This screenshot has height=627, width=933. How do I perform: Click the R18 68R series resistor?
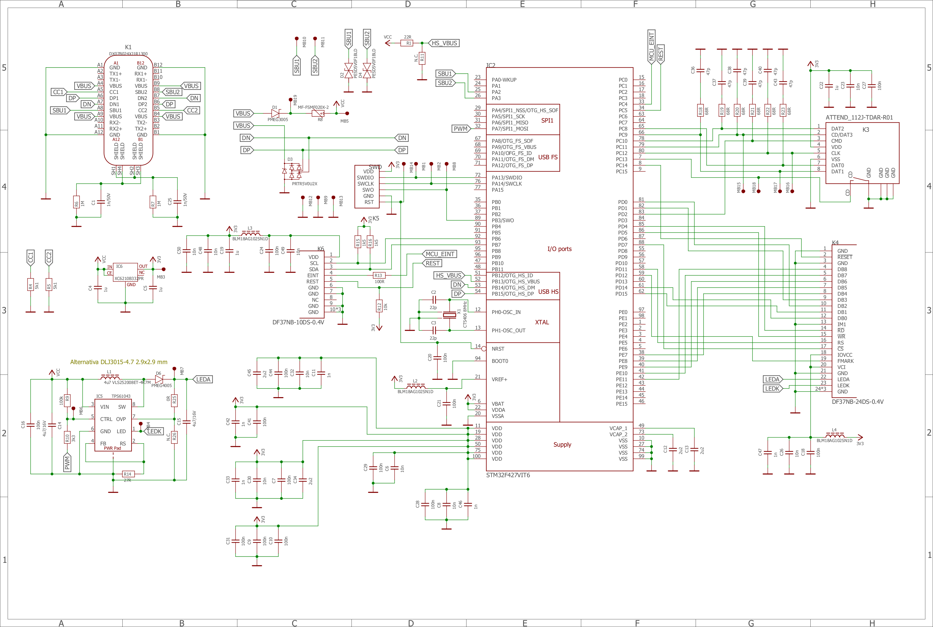[x=701, y=110]
